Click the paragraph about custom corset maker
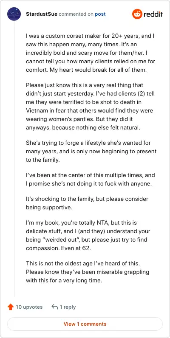The width and height of the screenshot is (170, 338). pyautogui.click(x=91, y=53)
